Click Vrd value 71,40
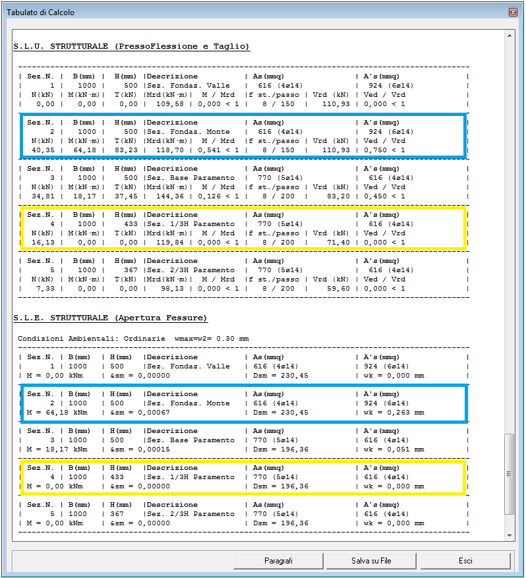The image size is (526, 578). (338, 242)
